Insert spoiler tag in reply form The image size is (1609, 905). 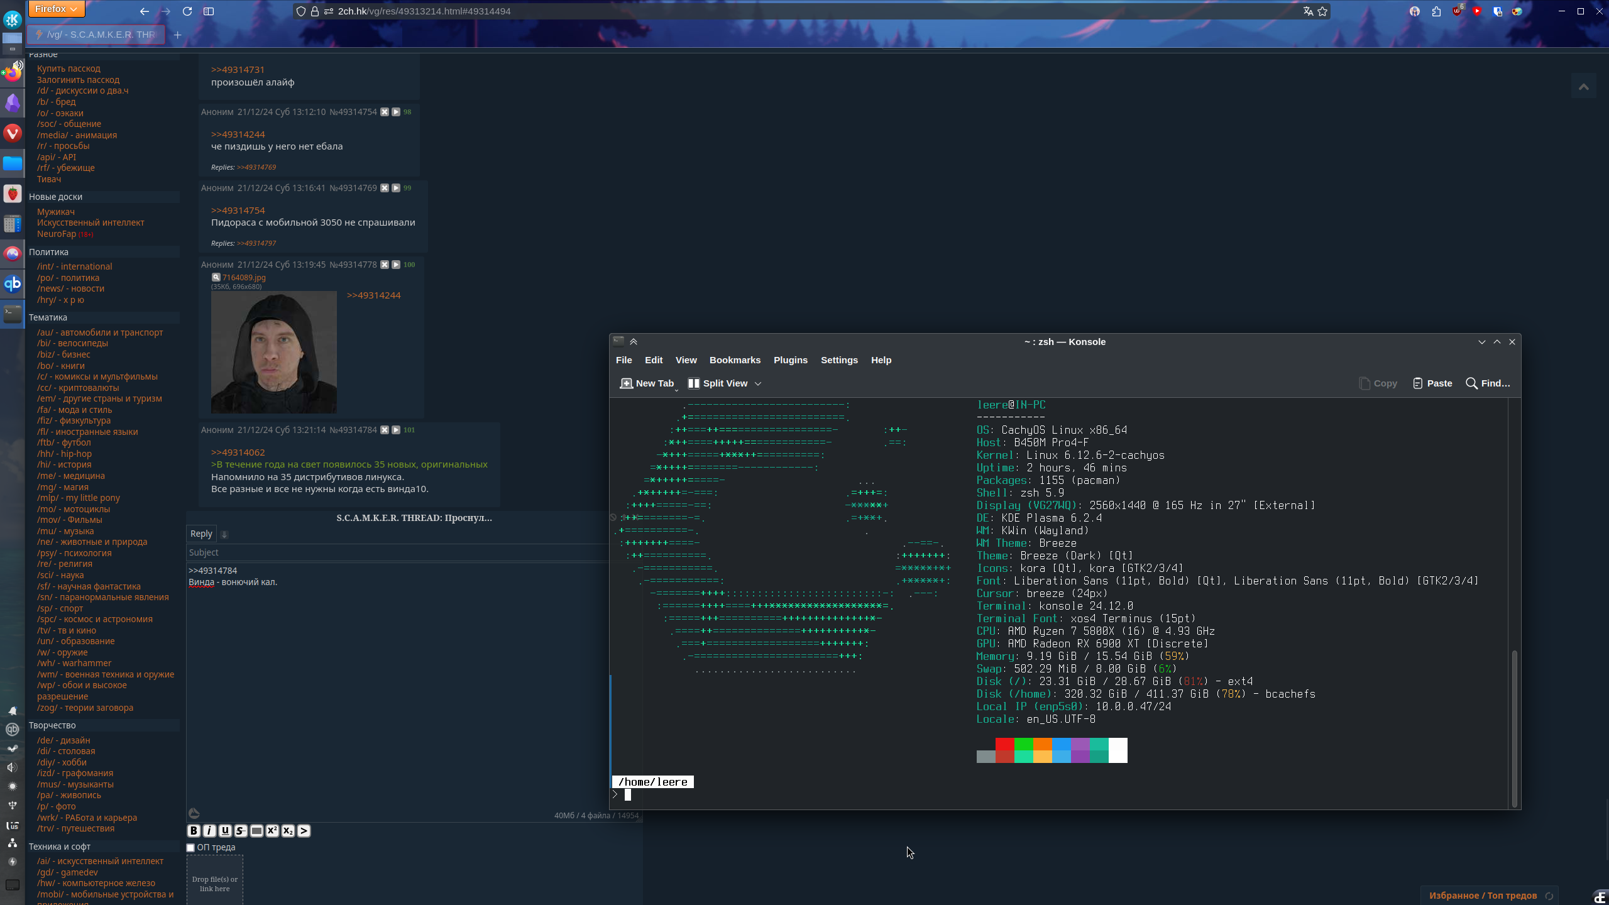[x=256, y=831]
